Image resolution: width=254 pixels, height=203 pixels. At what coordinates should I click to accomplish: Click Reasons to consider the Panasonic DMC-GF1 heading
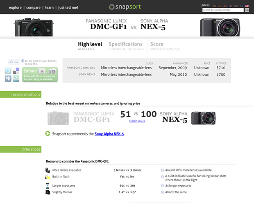77,161
